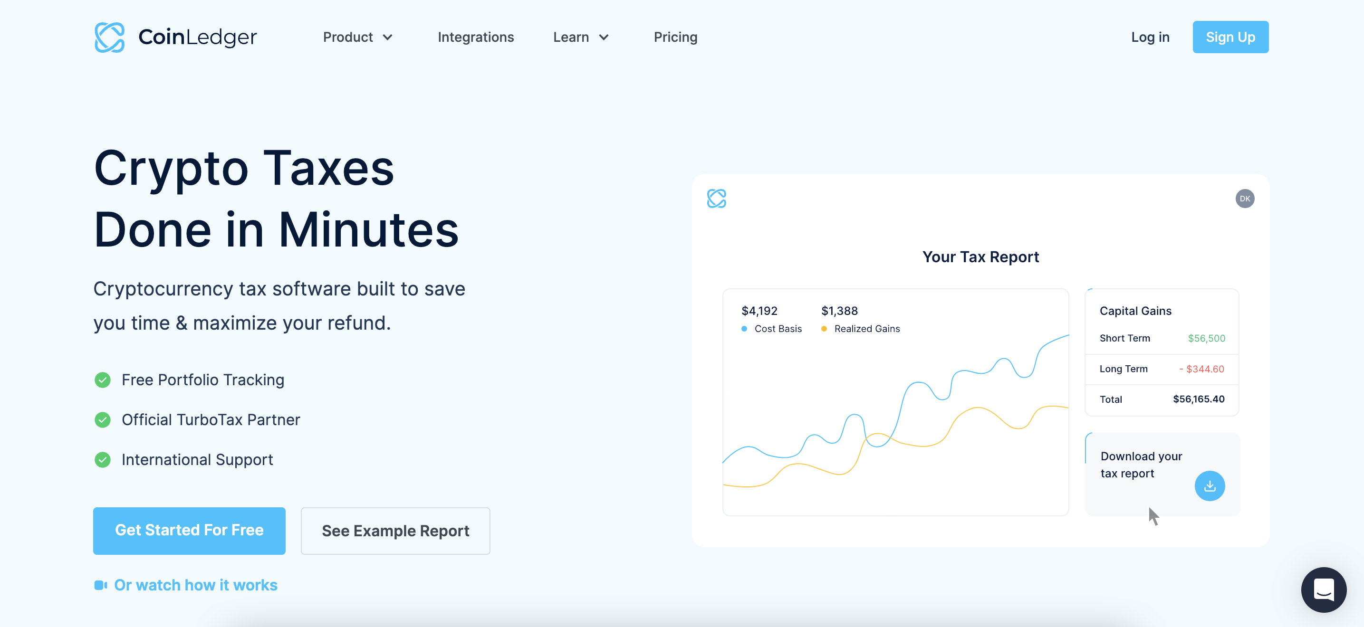Click the blue Cost Basis legend dot
Viewport: 1364px width, 627px height.
tap(744, 329)
